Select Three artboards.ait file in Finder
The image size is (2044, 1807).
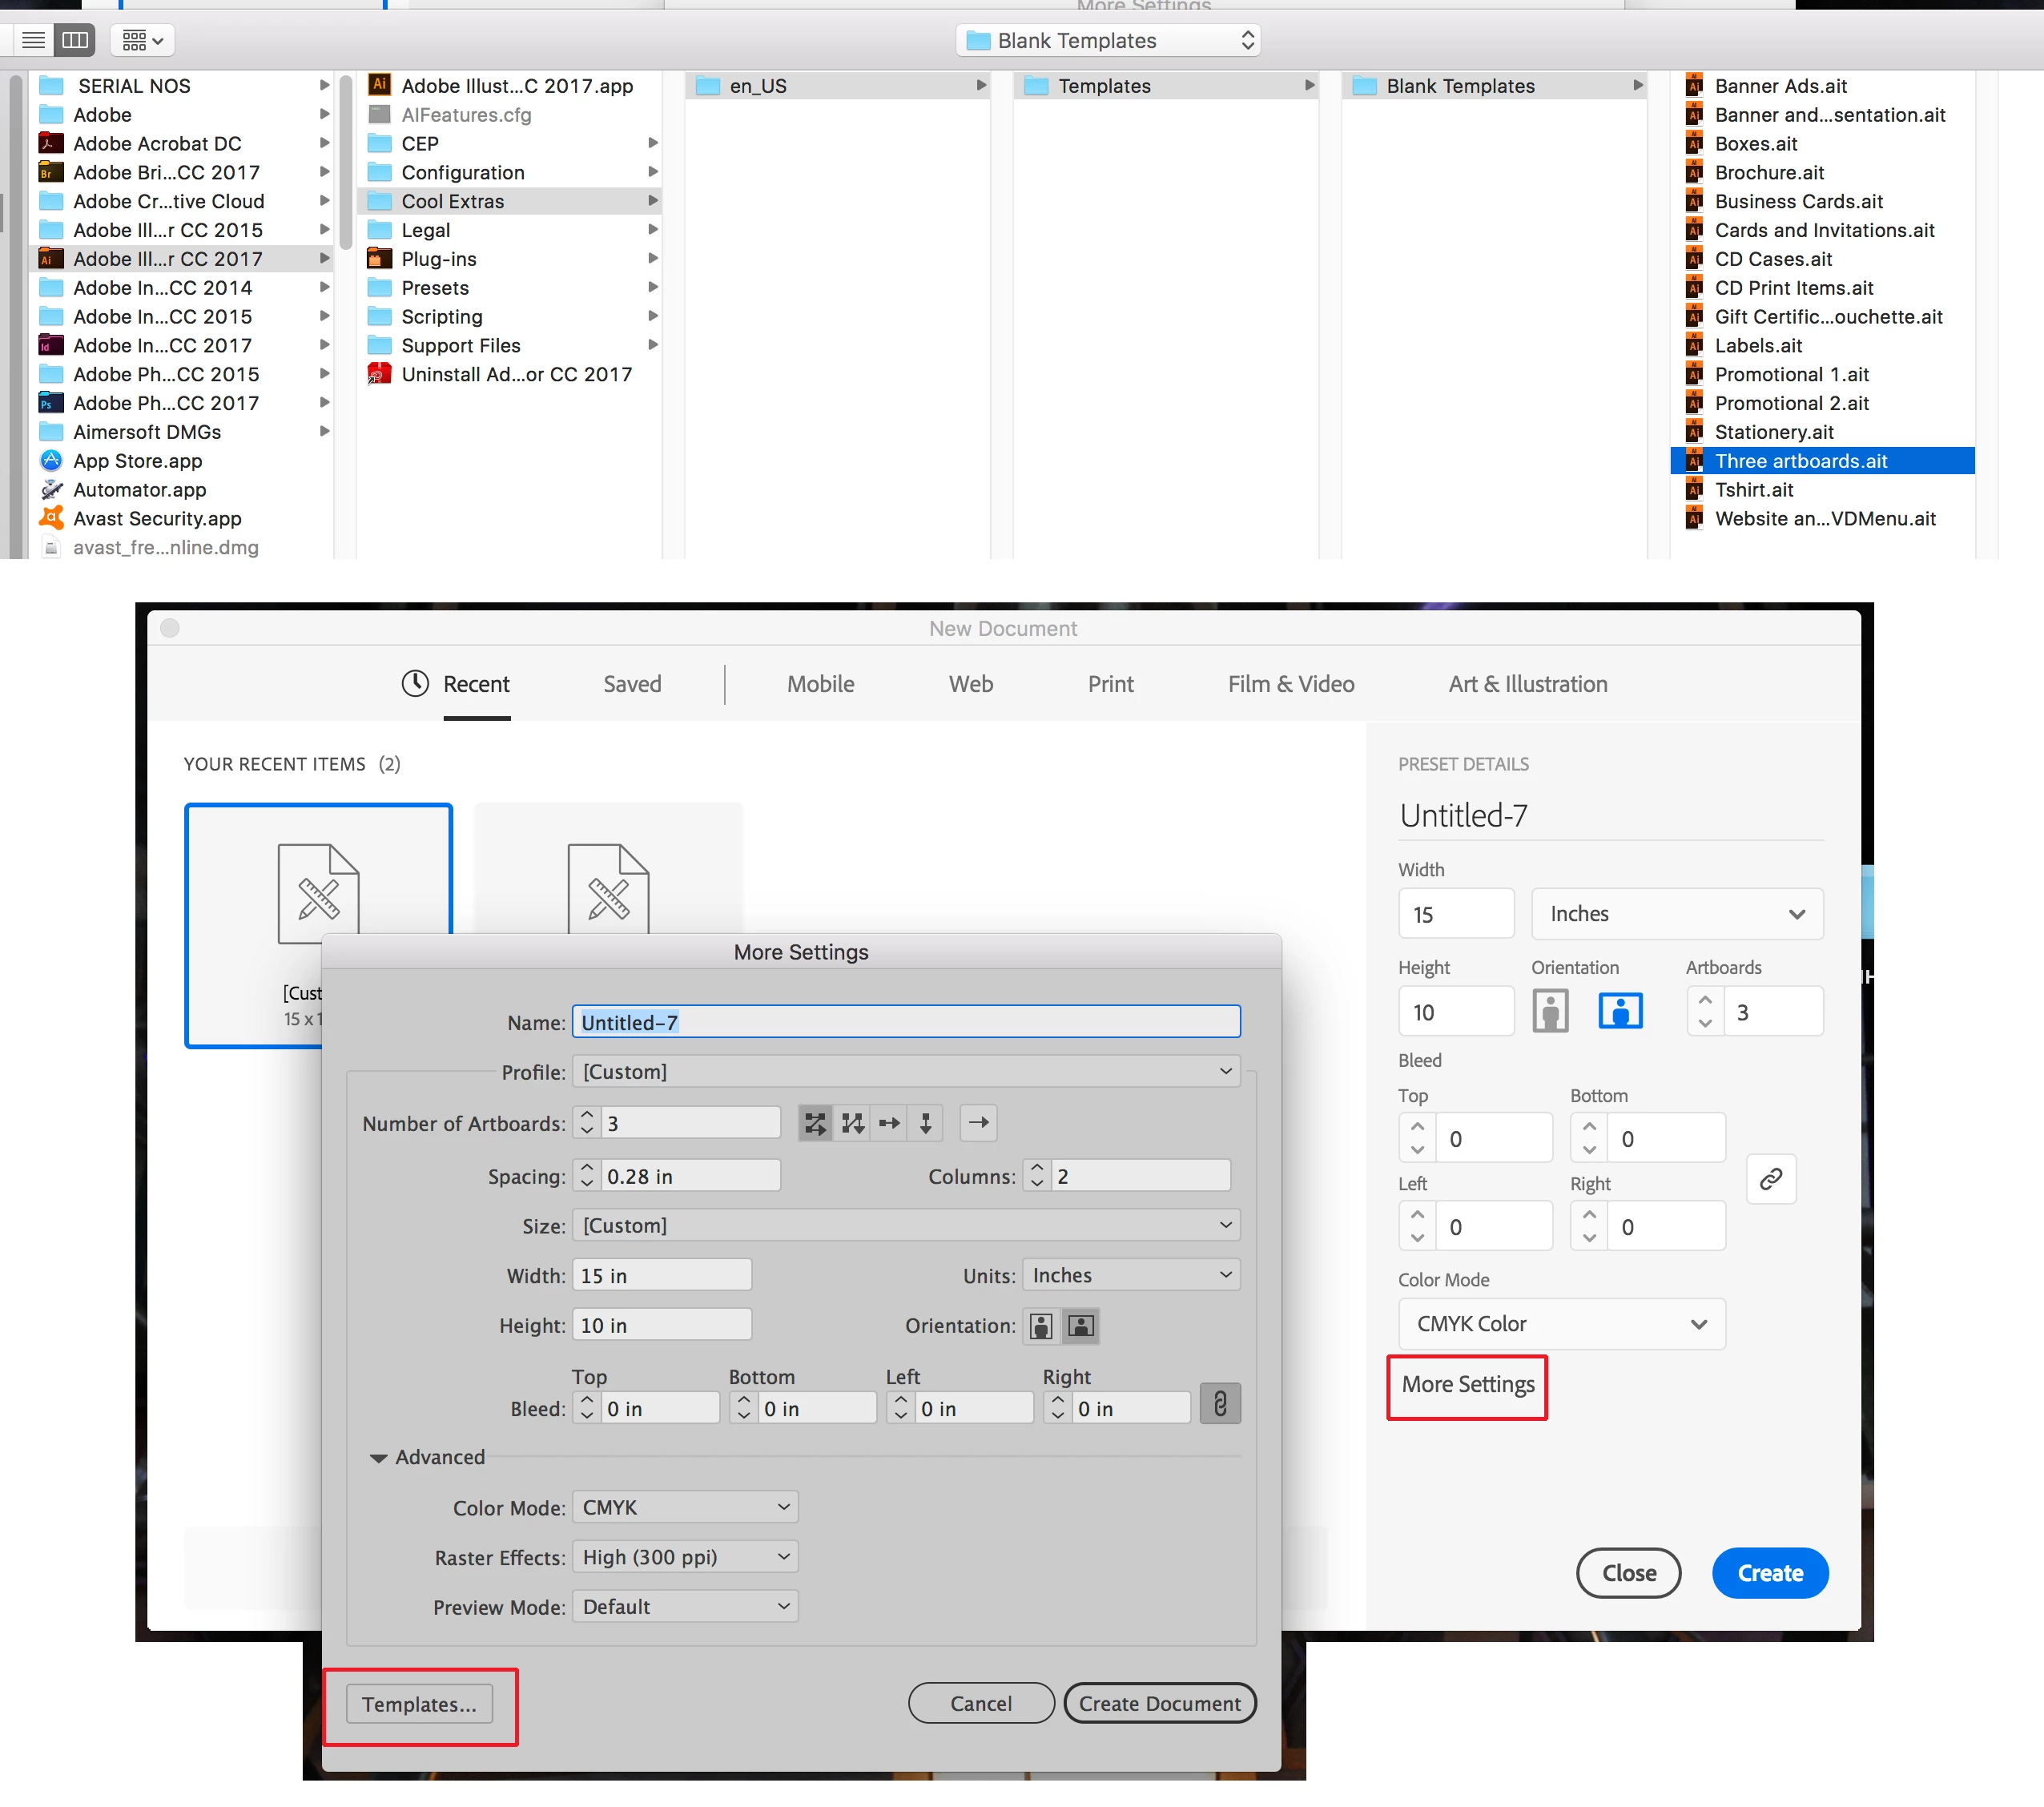[x=1800, y=461]
